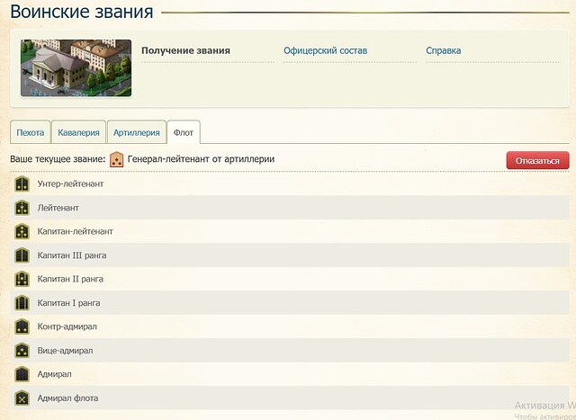Click the Адмирал флота crossed insignia icon
The height and width of the screenshot is (420, 576).
22,398
